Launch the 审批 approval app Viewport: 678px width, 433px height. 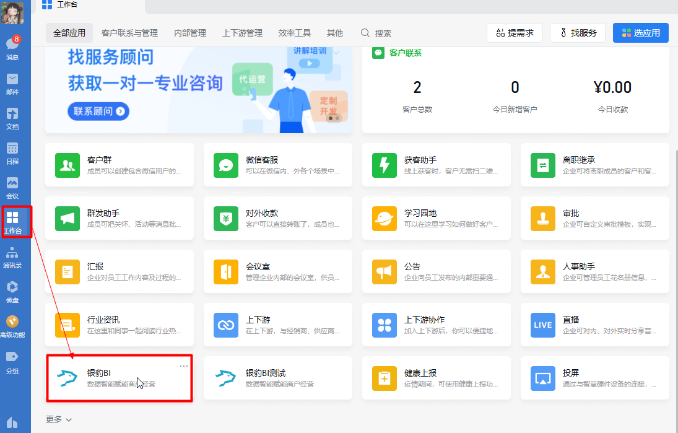[594, 218]
